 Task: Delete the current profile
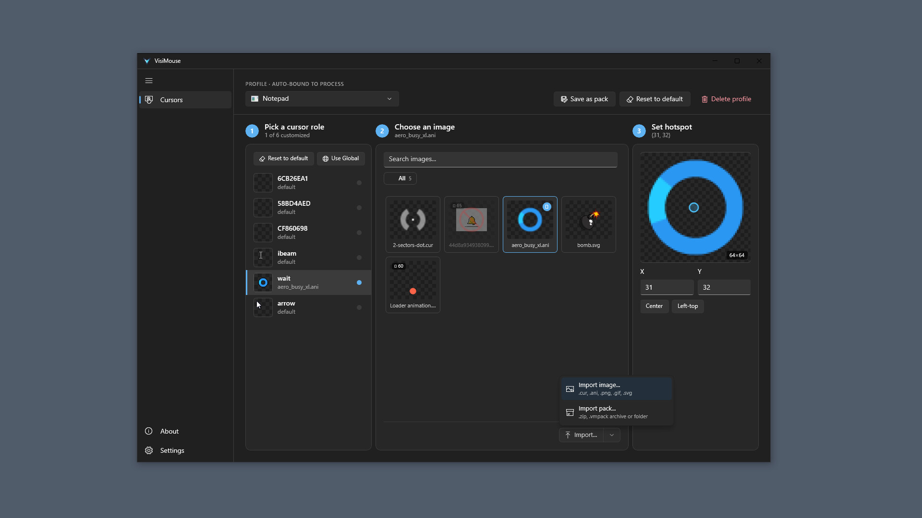click(x=726, y=99)
